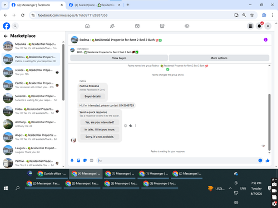Expand the tab search dropdown chevron

coord(5,5)
